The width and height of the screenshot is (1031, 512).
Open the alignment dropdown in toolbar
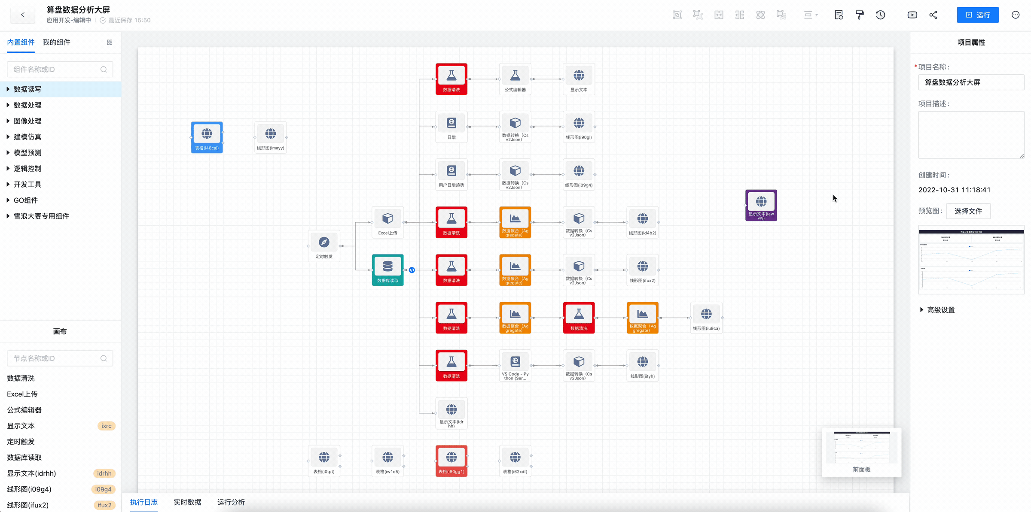coord(811,15)
